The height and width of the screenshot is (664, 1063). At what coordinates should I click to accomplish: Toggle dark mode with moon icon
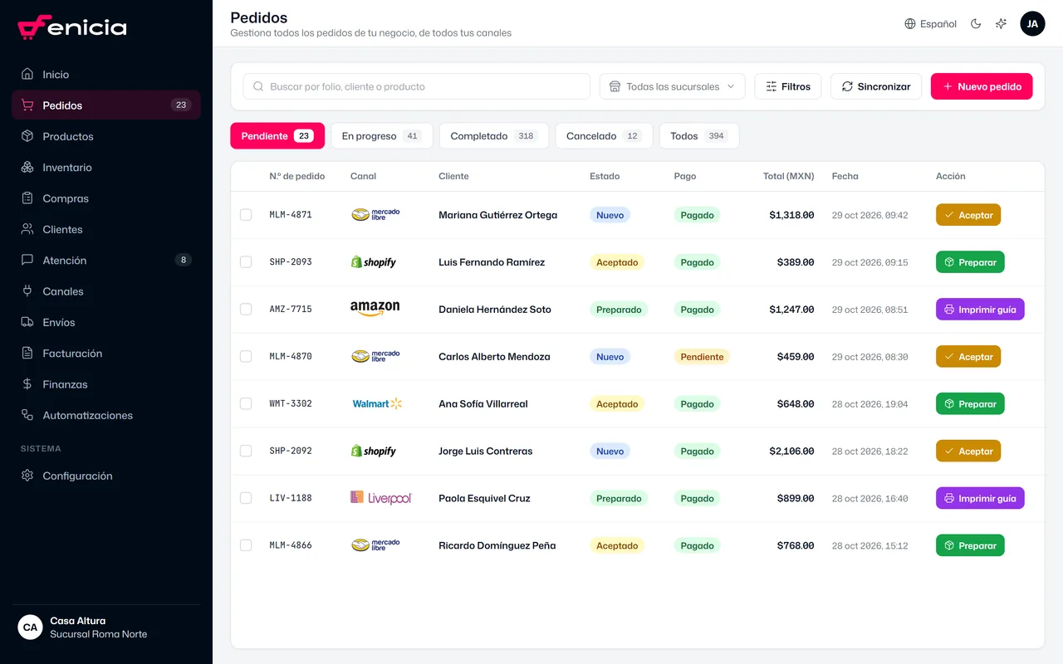[976, 24]
